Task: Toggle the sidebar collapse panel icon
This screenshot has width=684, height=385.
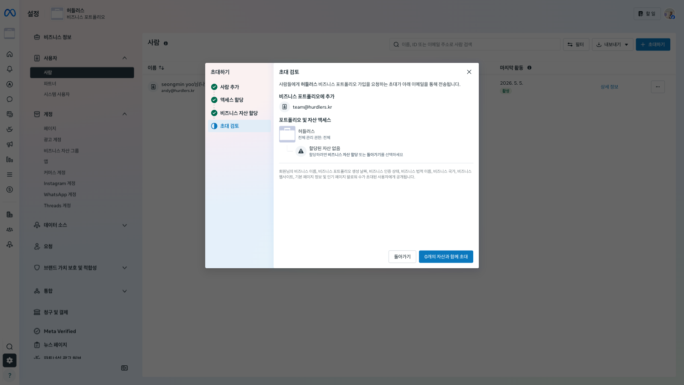Action: pos(124,368)
